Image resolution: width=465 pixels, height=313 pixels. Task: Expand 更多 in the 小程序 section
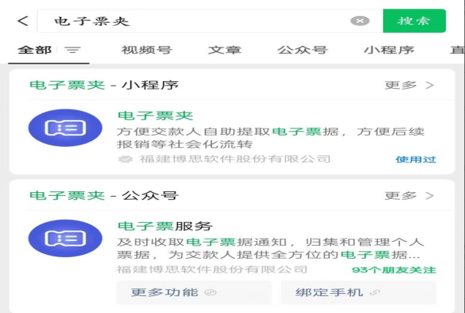click(x=409, y=85)
